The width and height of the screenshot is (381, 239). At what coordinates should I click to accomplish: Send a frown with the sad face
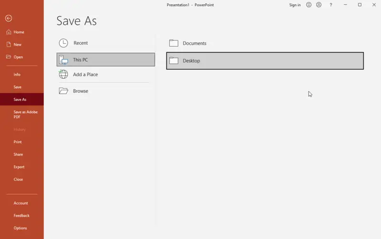tap(319, 5)
